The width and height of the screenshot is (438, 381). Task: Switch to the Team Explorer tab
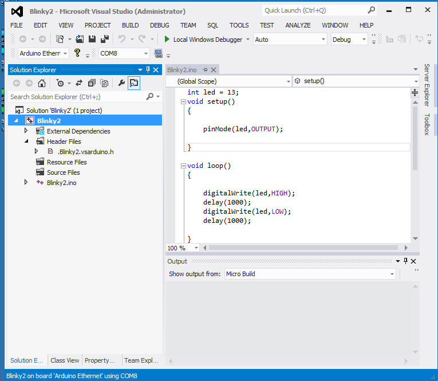coord(141,360)
